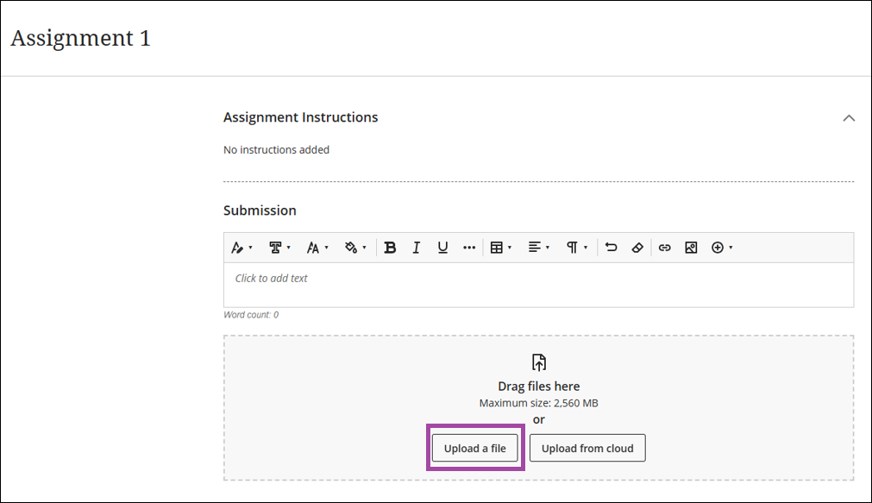Insert a hyperlink with link icon
Image resolution: width=872 pixels, height=503 pixels.
pos(665,248)
